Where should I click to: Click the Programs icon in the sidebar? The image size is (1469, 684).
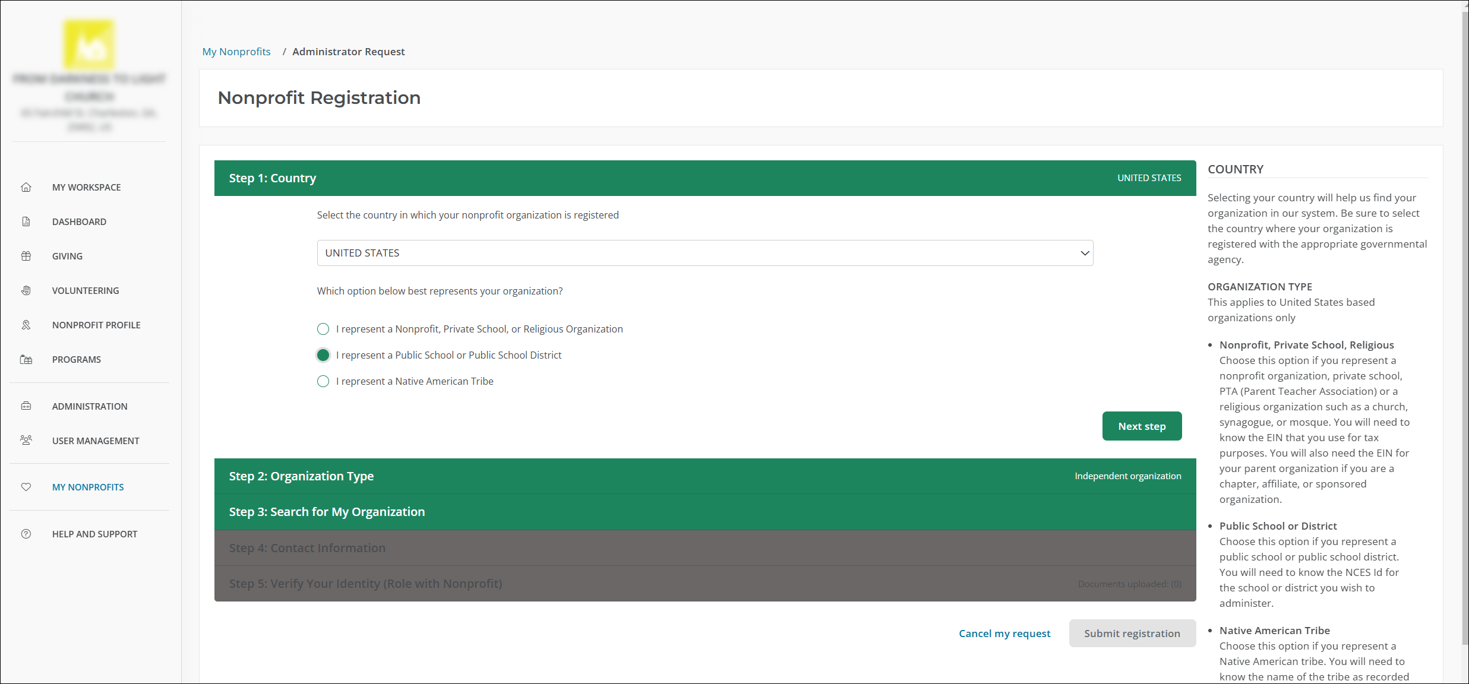coord(26,359)
